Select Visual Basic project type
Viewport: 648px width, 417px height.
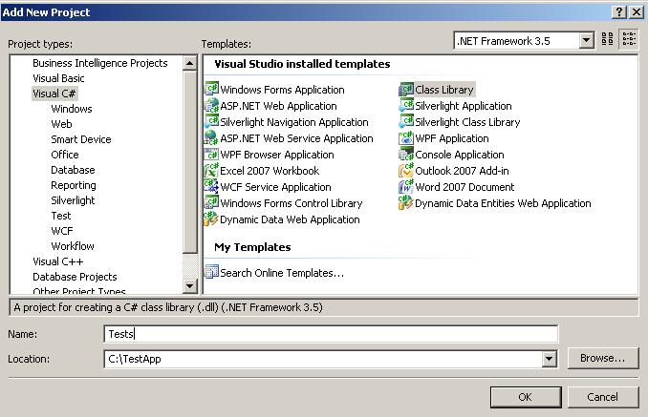(x=58, y=78)
